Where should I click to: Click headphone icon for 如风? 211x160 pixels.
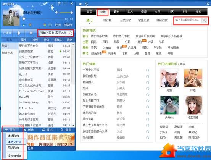tap(148, 88)
